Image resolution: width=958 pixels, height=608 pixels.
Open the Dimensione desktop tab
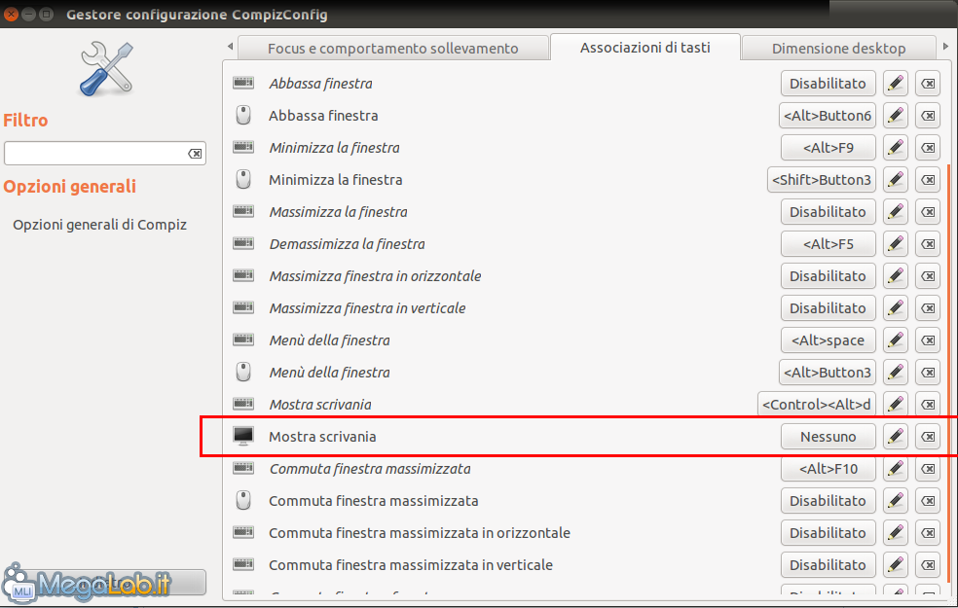pyautogui.click(x=838, y=49)
